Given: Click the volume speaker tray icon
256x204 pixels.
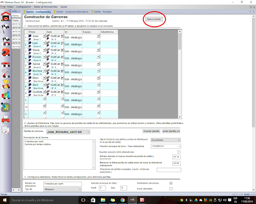Looking at the screenshot, I should pyautogui.click(x=225, y=200).
